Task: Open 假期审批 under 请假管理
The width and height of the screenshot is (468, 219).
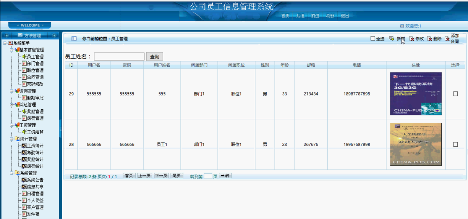Action: pos(35,98)
